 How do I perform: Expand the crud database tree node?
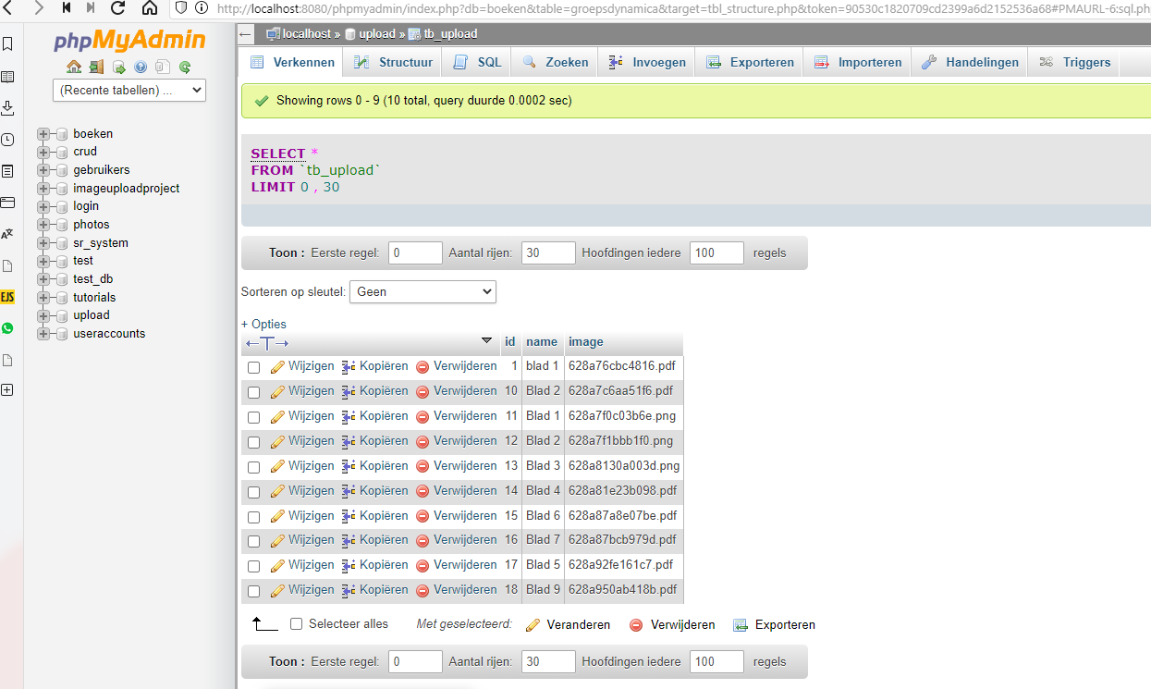[x=43, y=152]
